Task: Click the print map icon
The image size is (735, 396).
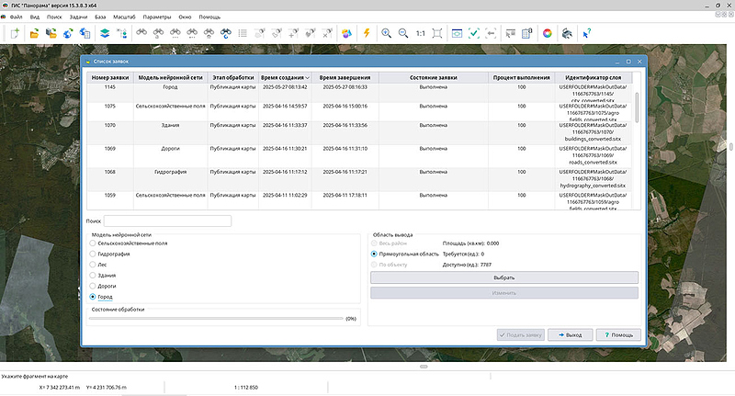Action: point(567,33)
